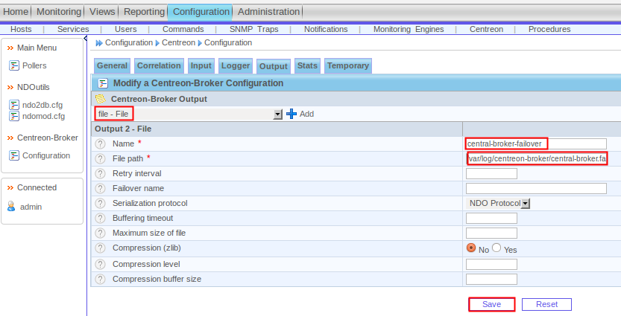This screenshot has height=316, width=621.
Task: Go to the Commands submenu
Action: pos(183,29)
